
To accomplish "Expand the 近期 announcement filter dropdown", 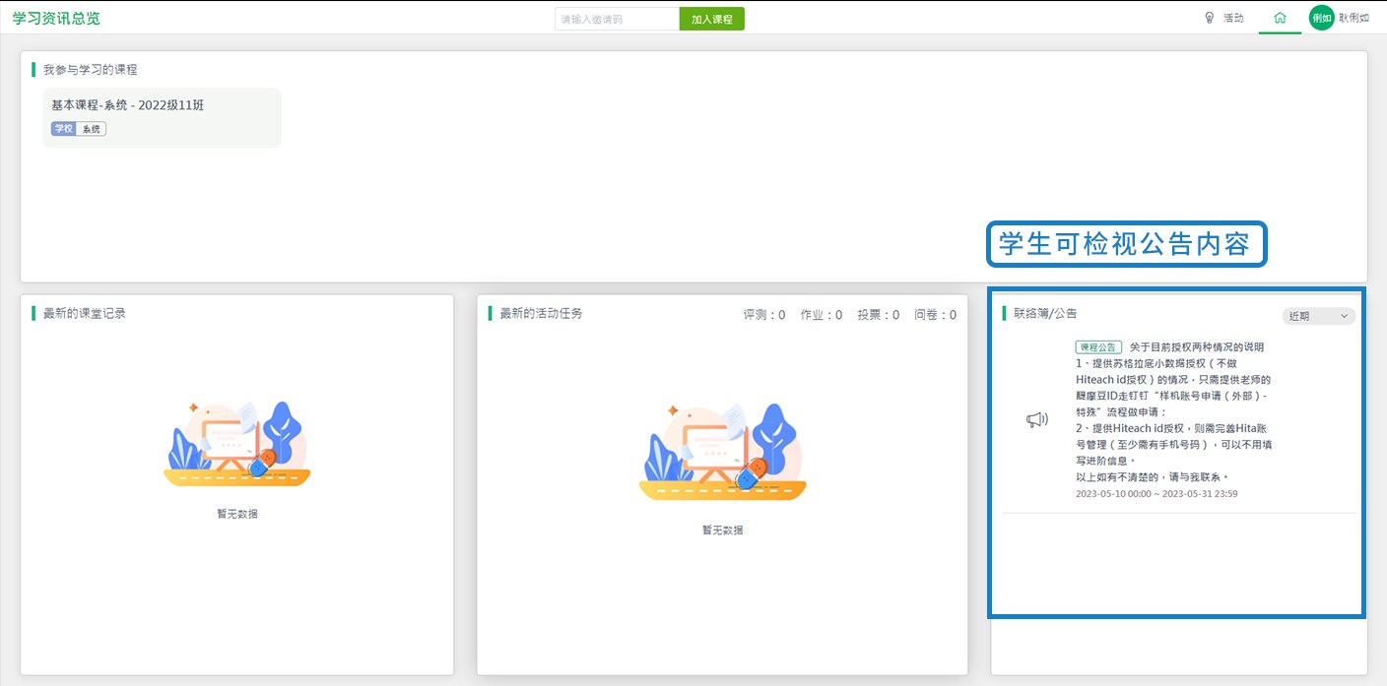I will (x=1318, y=316).
